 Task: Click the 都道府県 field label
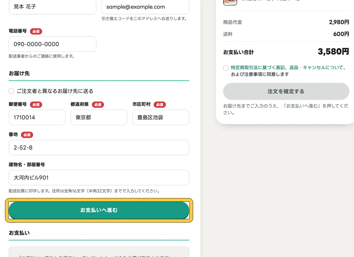click(x=80, y=104)
